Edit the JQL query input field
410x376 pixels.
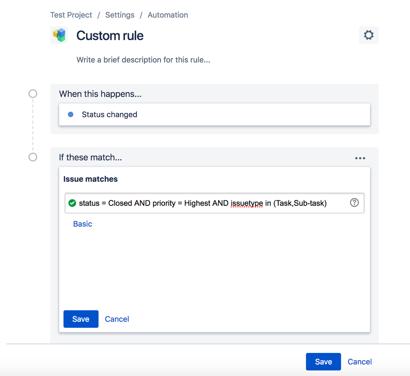(x=214, y=203)
